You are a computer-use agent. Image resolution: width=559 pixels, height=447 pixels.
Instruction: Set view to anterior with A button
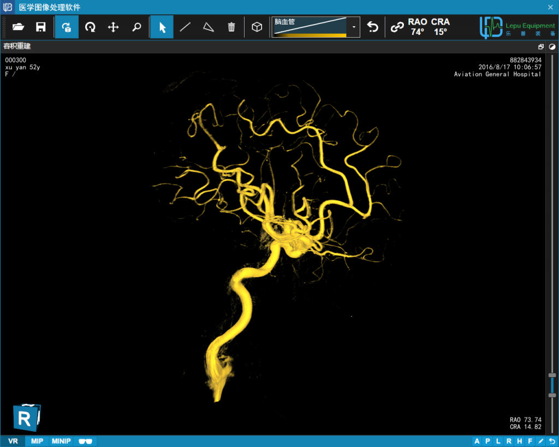(x=477, y=441)
